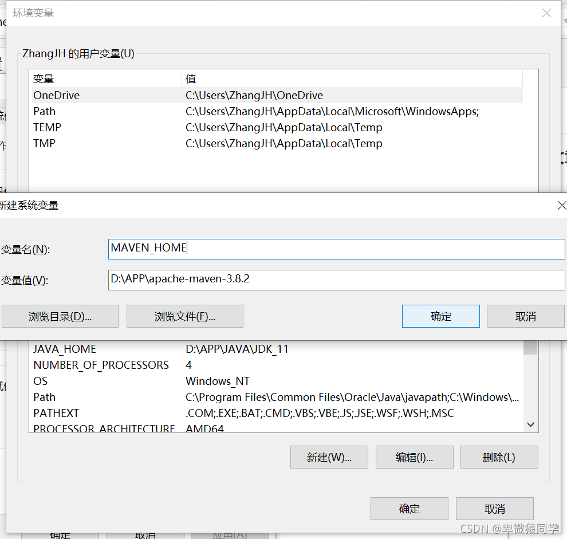567x539 pixels.
Task: Select the PROCESSOR_ARCHITECTURE system variable
Action: point(277,427)
